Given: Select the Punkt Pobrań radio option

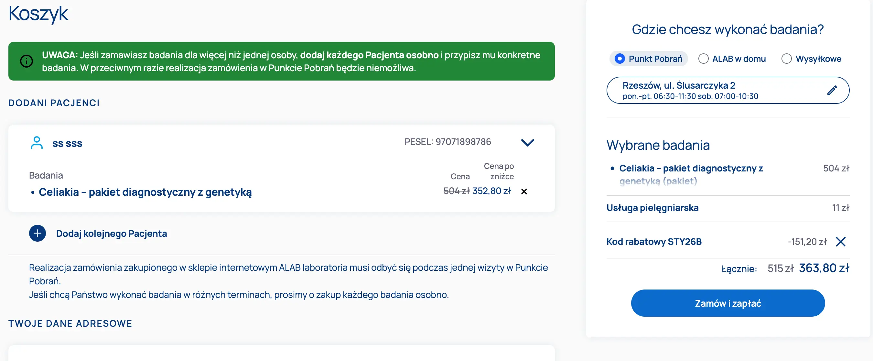Looking at the screenshot, I should 620,59.
